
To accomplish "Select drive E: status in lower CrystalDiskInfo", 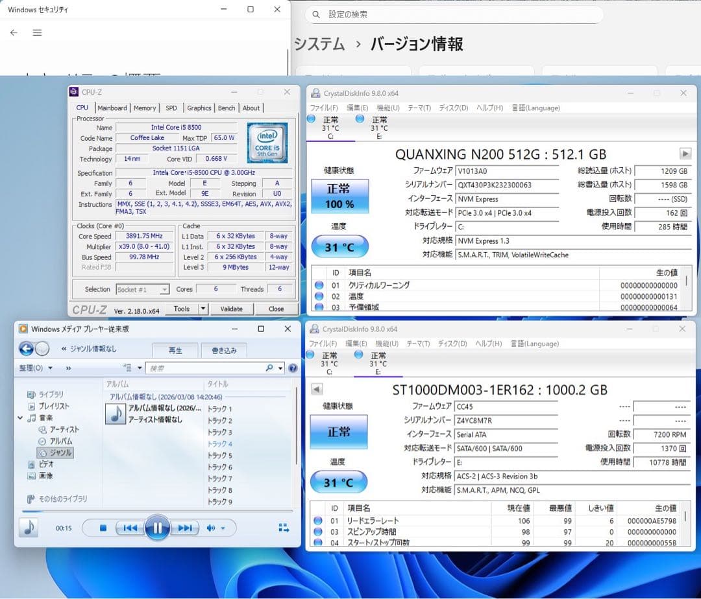I will pos(378,363).
